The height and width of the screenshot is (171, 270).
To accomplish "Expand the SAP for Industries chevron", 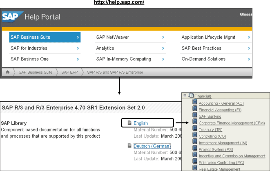I will [x=78, y=48].
